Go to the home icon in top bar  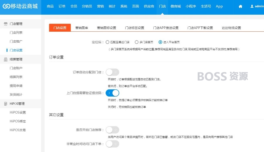pyautogui.click(x=241, y=6)
